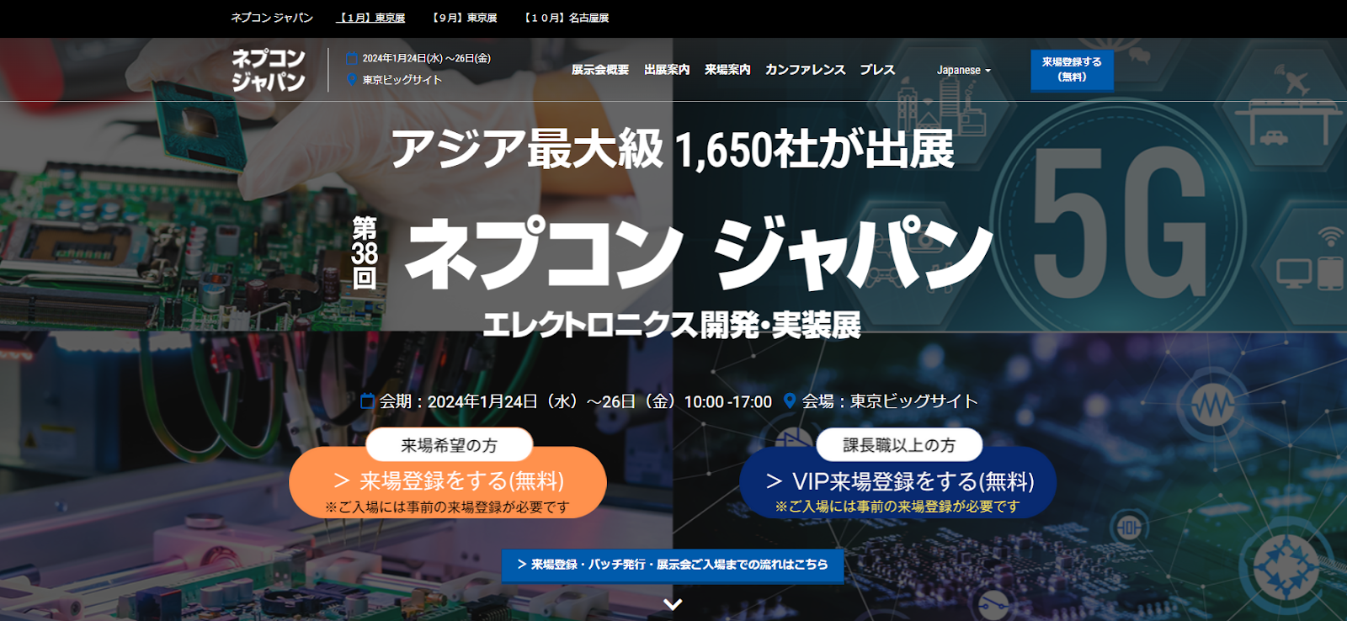Image resolution: width=1347 pixels, height=621 pixels.
Task: Open the 出展案内 menu
Action: [x=667, y=70]
